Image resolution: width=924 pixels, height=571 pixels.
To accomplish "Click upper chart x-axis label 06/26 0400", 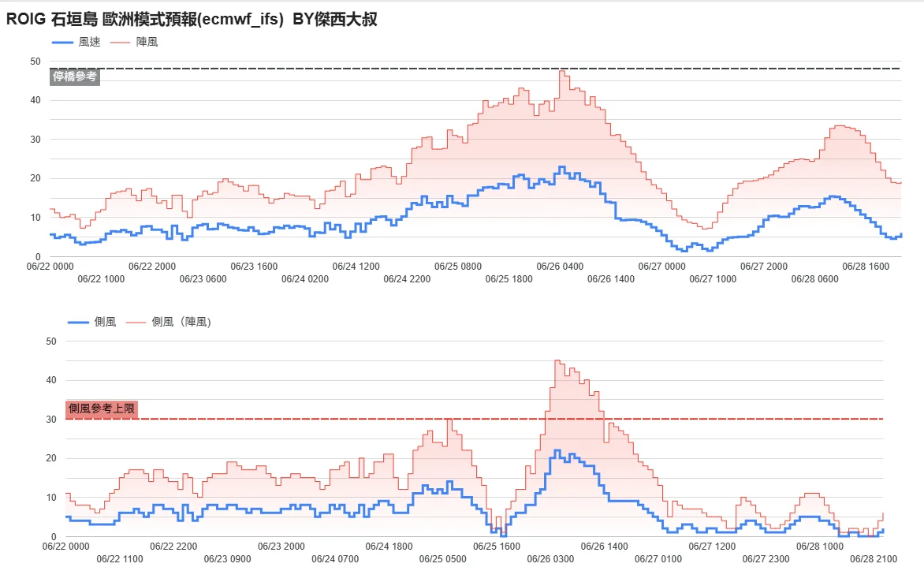I will pos(560,267).
